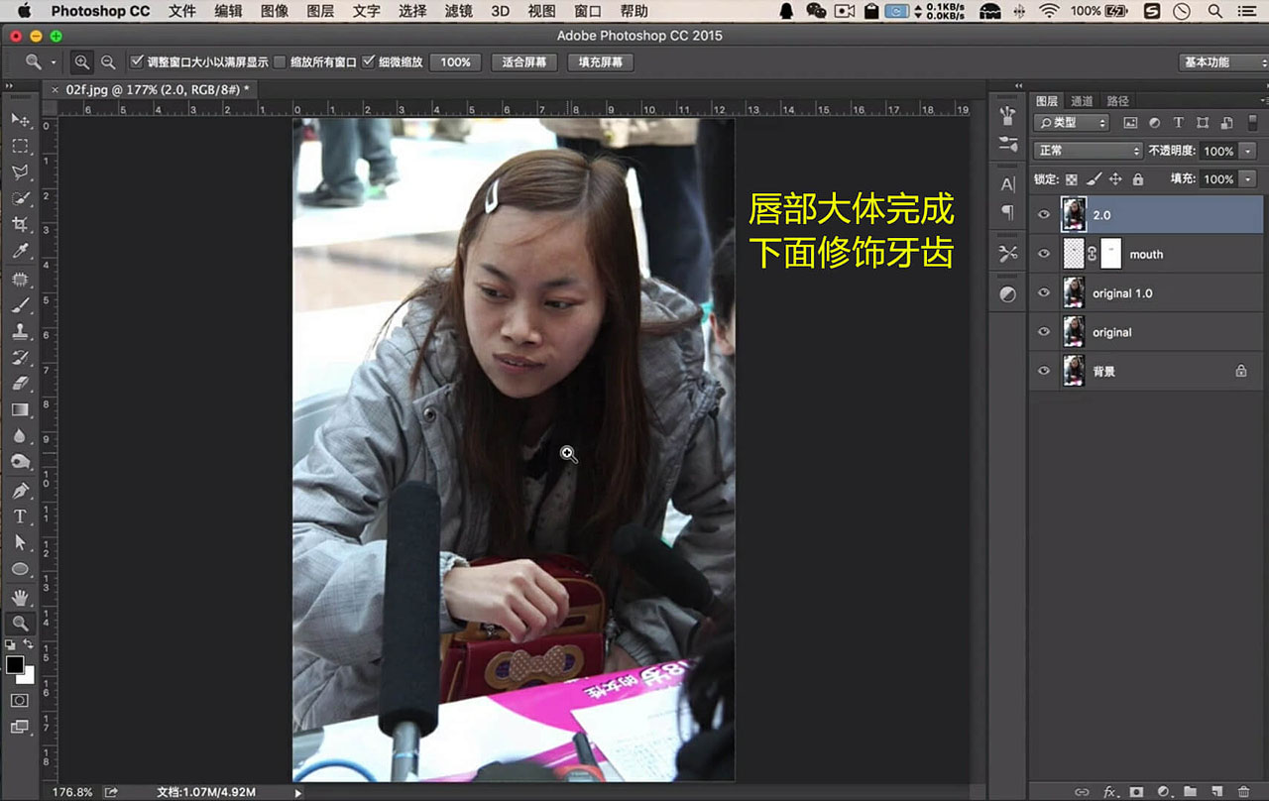
Task: Toggle 调整窗口大小以满屏显示 checkbox
Action: pos(137,61)
